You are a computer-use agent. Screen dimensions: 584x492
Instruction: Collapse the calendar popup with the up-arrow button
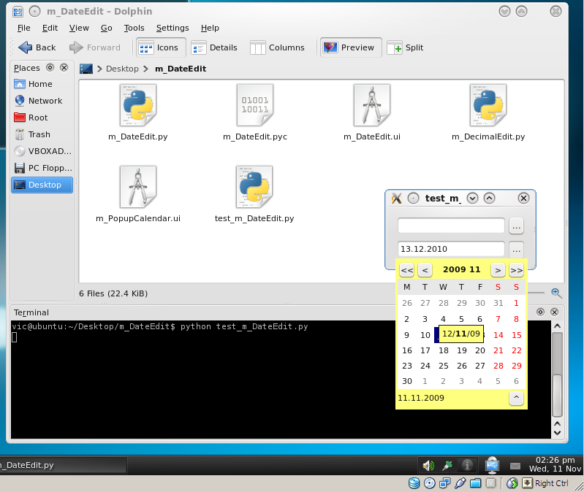point(516,398)
